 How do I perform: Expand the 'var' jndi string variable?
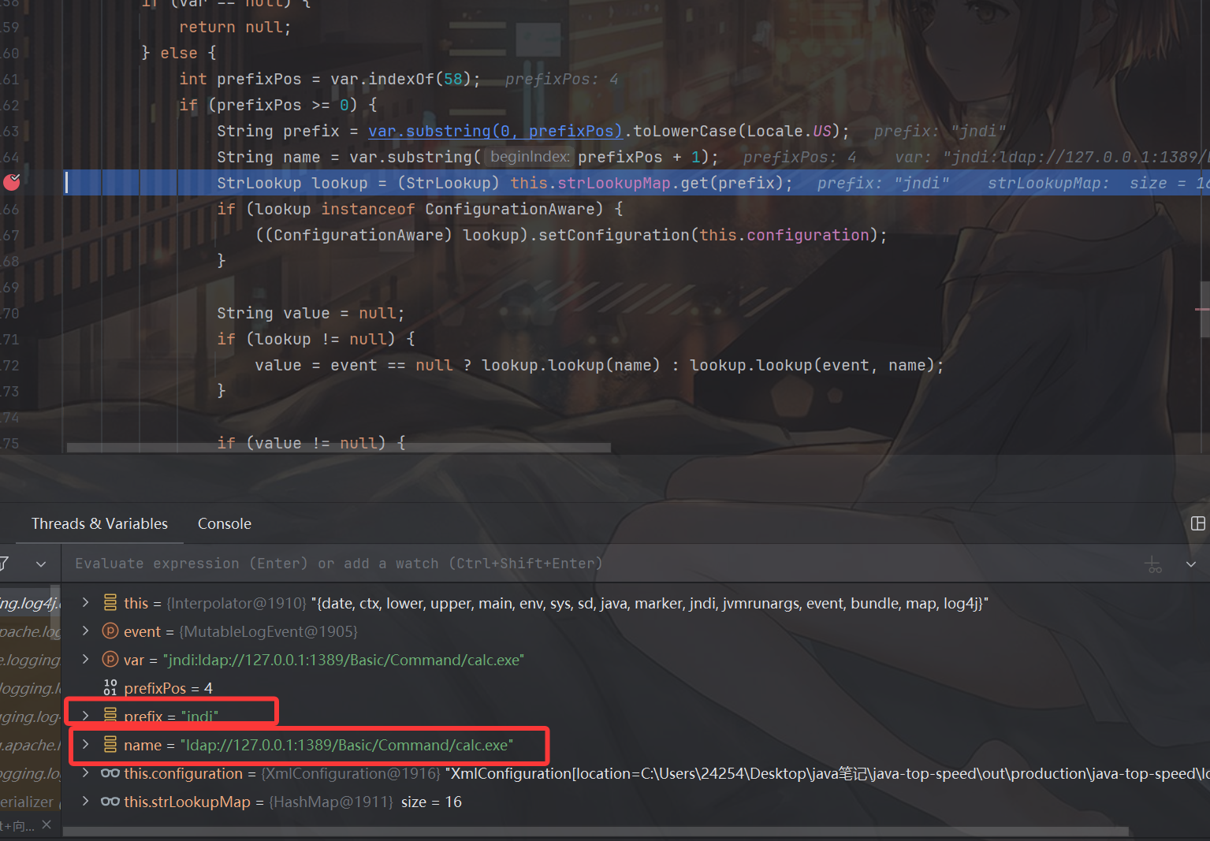coord(86,660)
